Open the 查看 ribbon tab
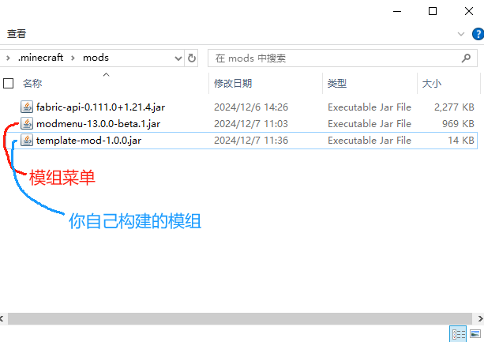Screen dimensions: 484x342 17,33
